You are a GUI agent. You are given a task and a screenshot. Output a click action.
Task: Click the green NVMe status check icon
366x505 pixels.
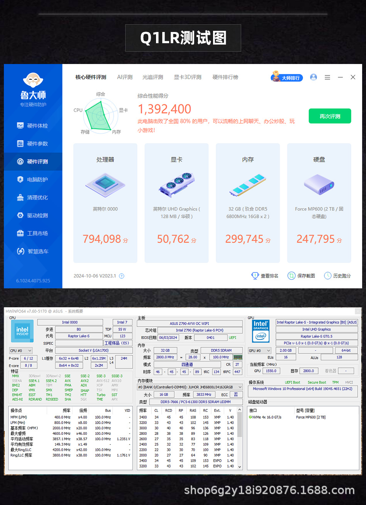pos(250,417)
